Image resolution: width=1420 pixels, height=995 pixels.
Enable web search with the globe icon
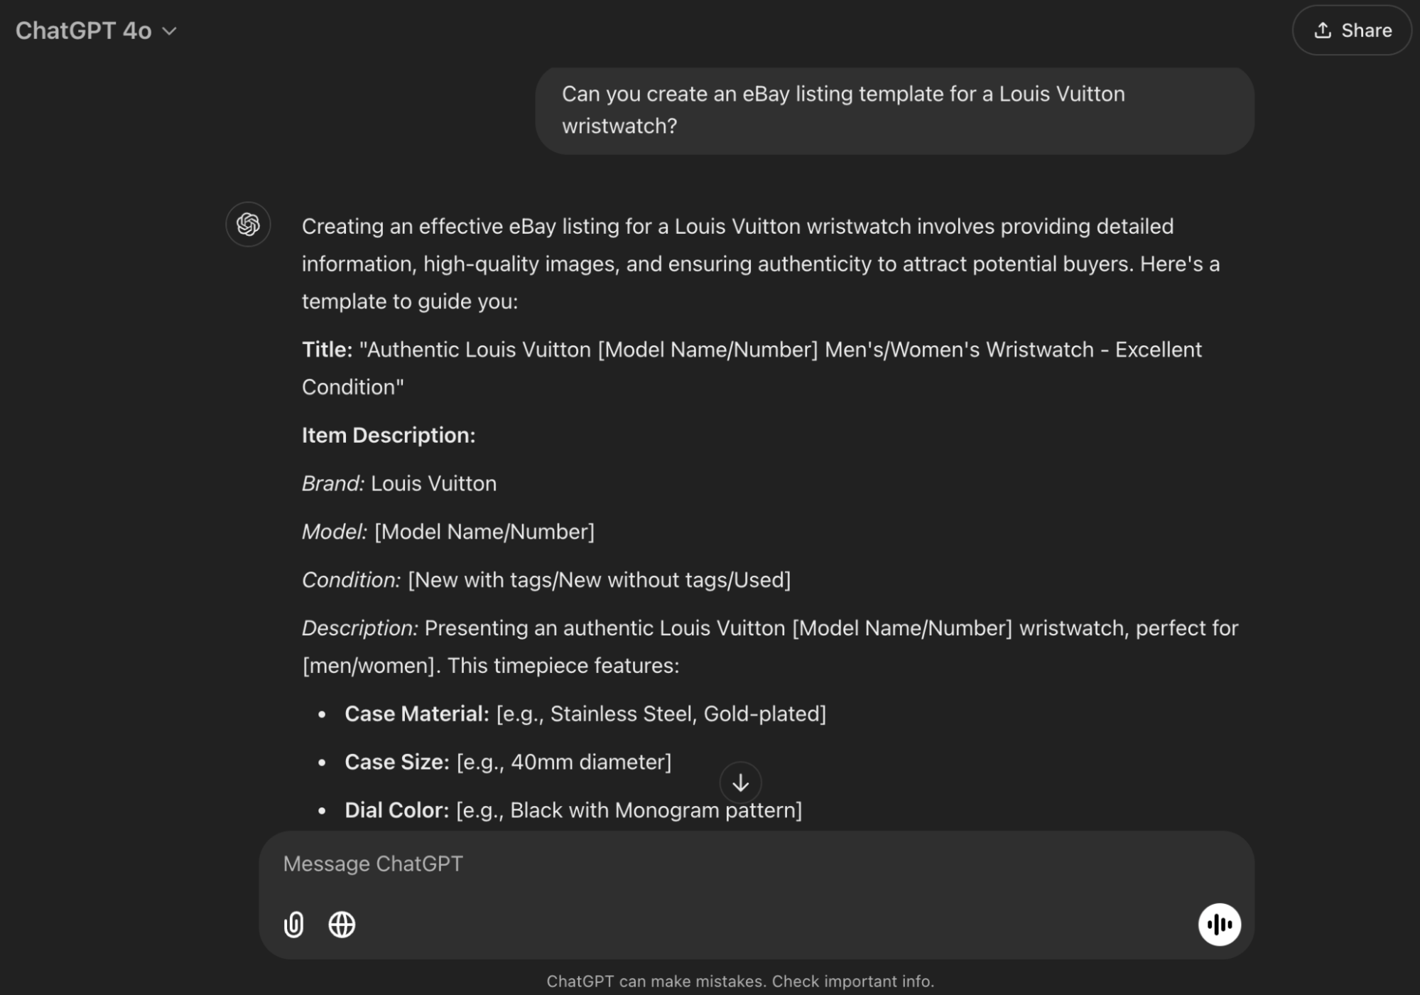pyautogui.click(x=342, y=925)
